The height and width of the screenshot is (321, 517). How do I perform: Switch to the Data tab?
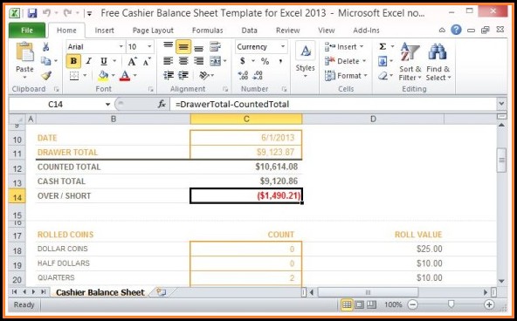pyautogui.click(x=249, y=31)
